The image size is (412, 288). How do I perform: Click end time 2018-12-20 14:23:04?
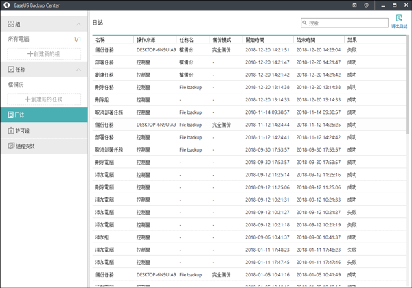319,50
